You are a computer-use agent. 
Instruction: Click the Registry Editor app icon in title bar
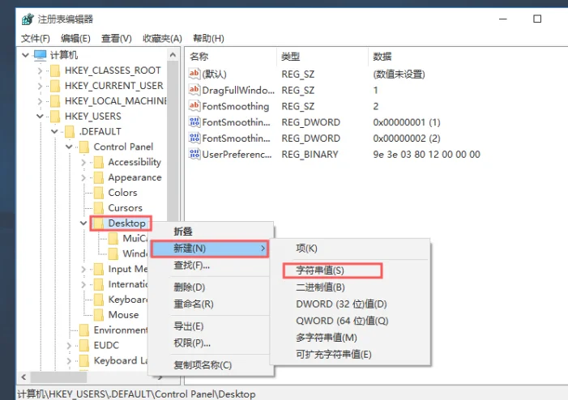[x=28, y=19]
